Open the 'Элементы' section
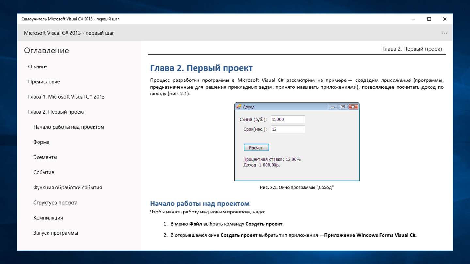This screenshot has height=264, width=470. tap(45, 157)
